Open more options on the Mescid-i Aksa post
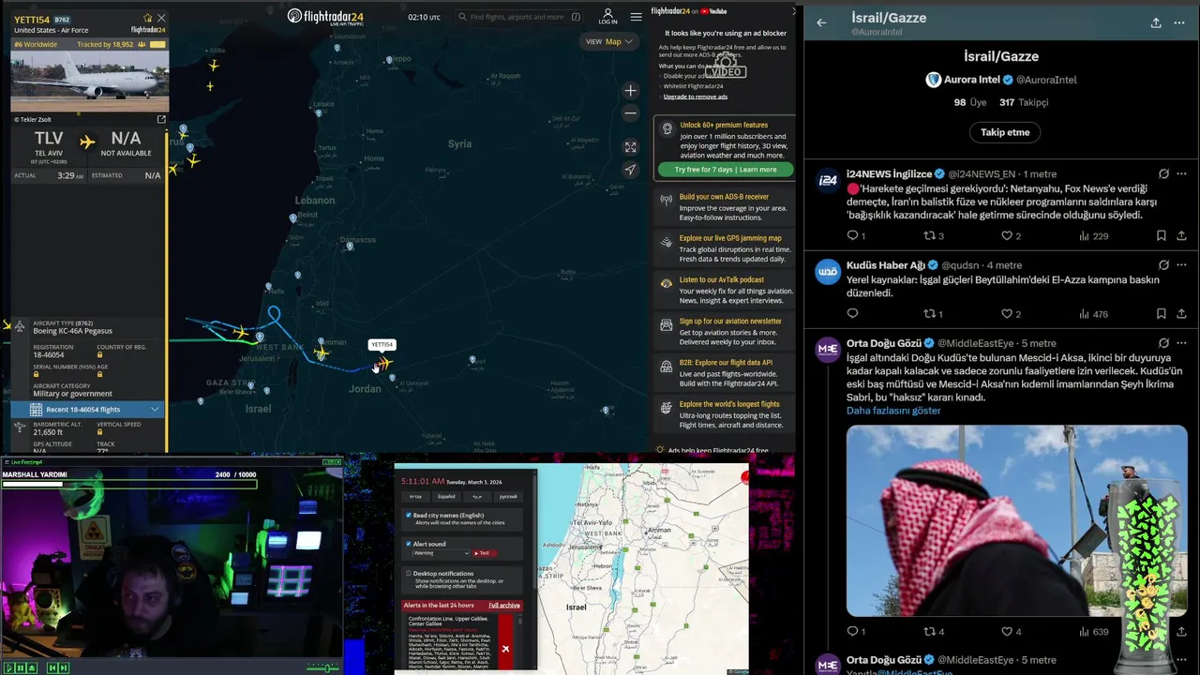This screenshot has width=1200, height=675. [x=1182, y=343]
